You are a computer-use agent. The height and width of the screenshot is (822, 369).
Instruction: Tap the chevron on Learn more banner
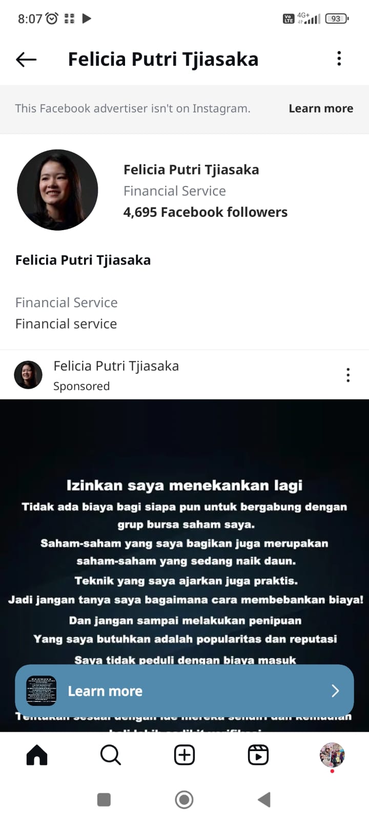click(335, 690)
